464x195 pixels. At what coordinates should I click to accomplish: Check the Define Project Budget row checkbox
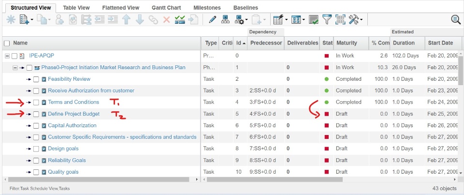[x=36, y=114]
